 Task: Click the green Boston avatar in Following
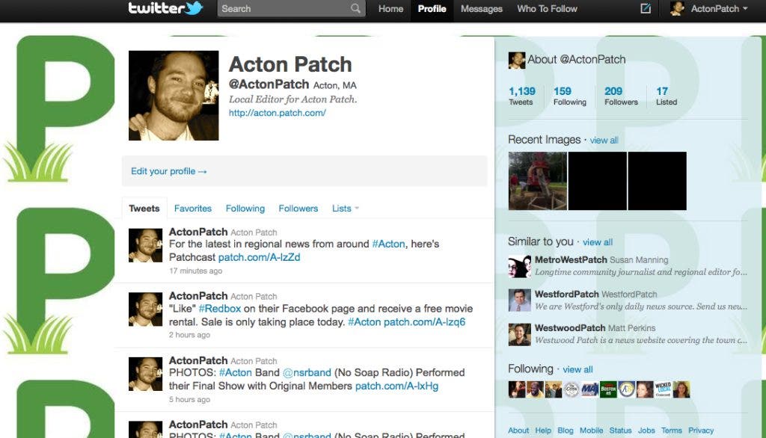(x=608, y=389)
